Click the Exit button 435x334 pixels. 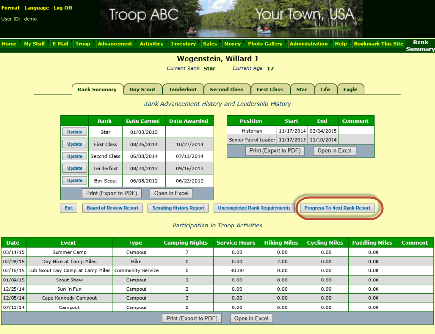[x=69, y=208]
